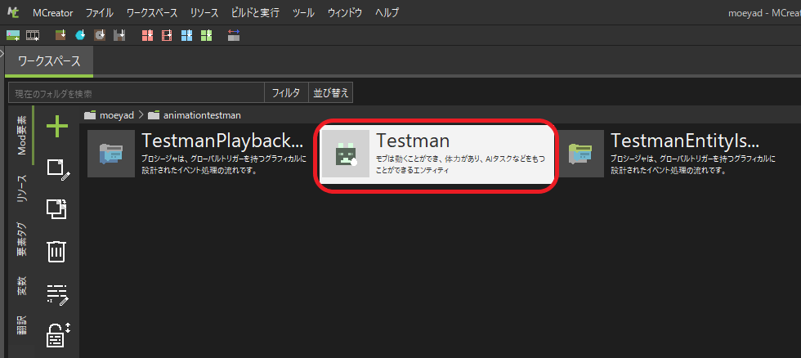Click the red filmstrip import icon
Viewport: 801px width, 358px height.
[167, 35]
